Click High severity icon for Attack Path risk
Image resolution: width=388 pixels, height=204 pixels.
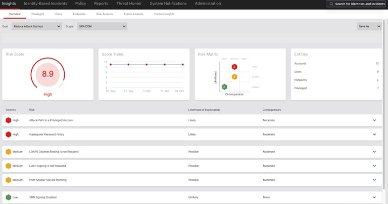(8, 120)
